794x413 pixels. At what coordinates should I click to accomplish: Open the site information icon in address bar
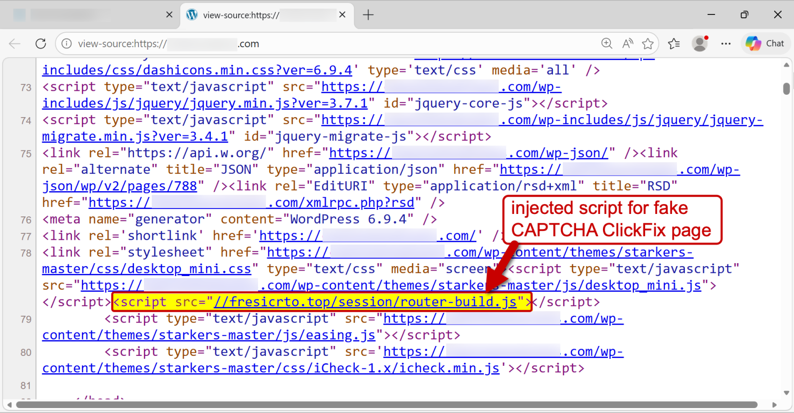pyautogui.click(x=66, y=44)
